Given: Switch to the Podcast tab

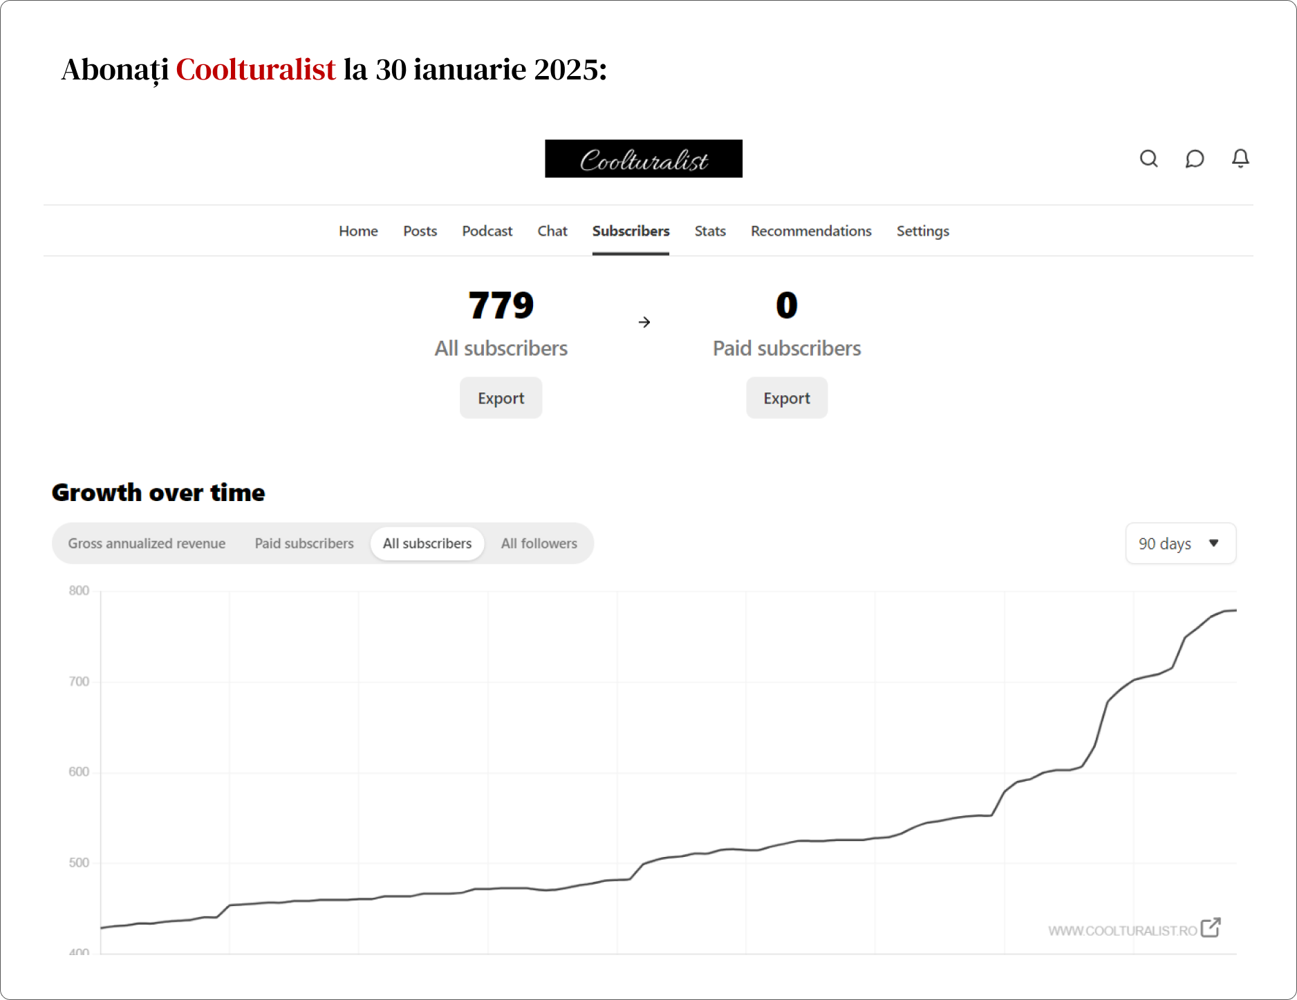Looking at the screenshot, I should [487, 231].
